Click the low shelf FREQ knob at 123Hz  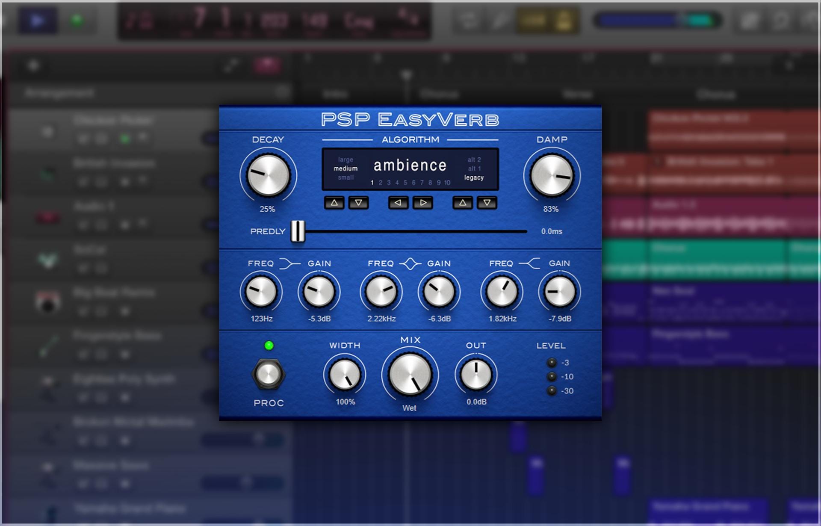coord(261,292)
